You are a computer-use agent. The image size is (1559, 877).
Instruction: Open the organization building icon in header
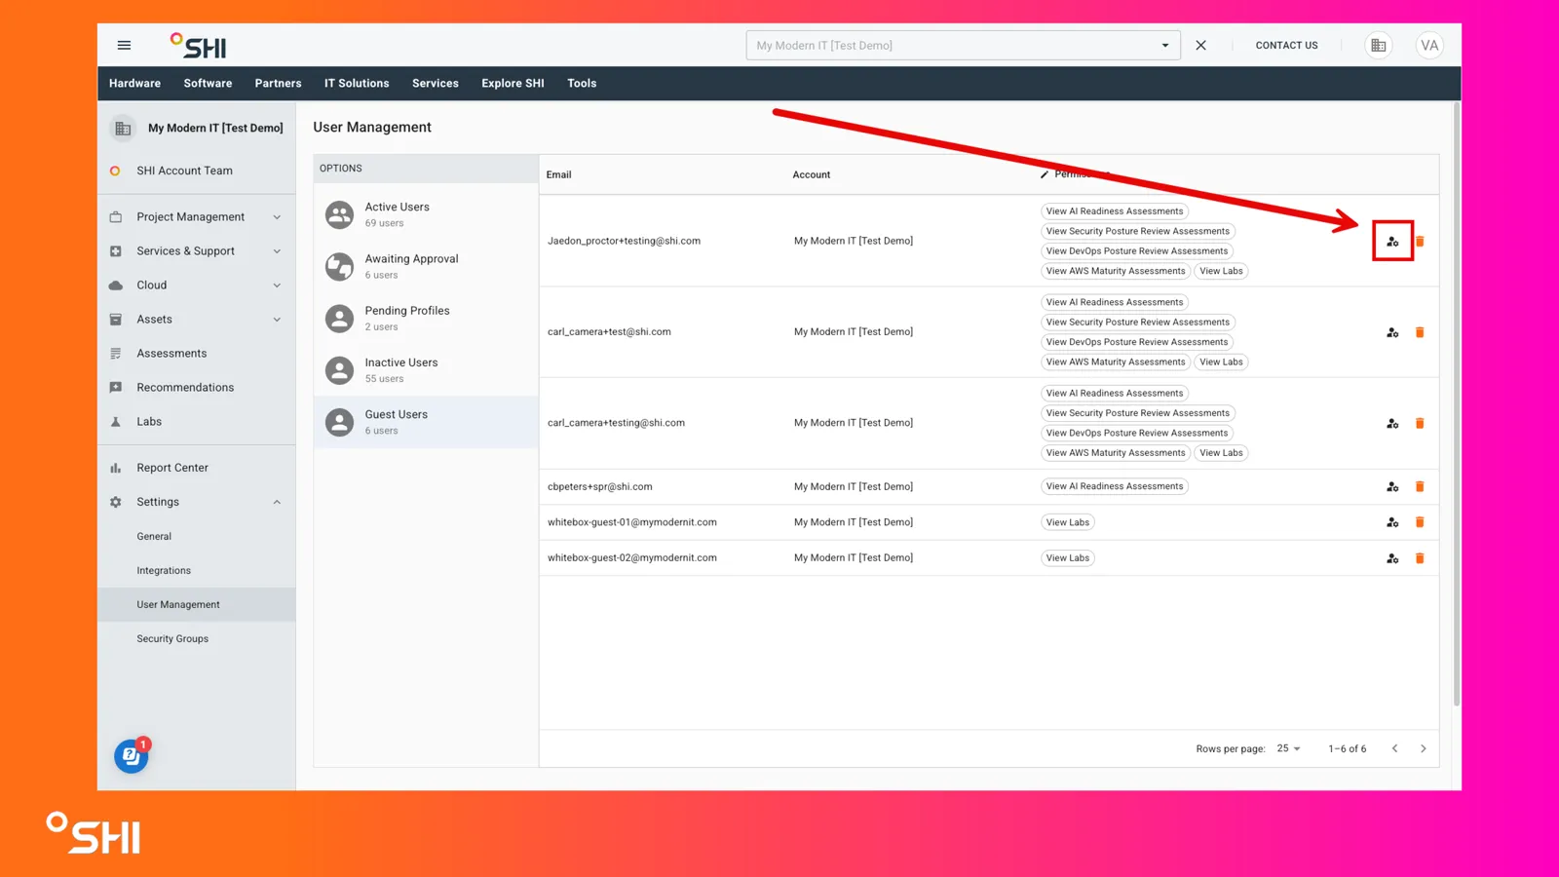tap(1378, 45)
